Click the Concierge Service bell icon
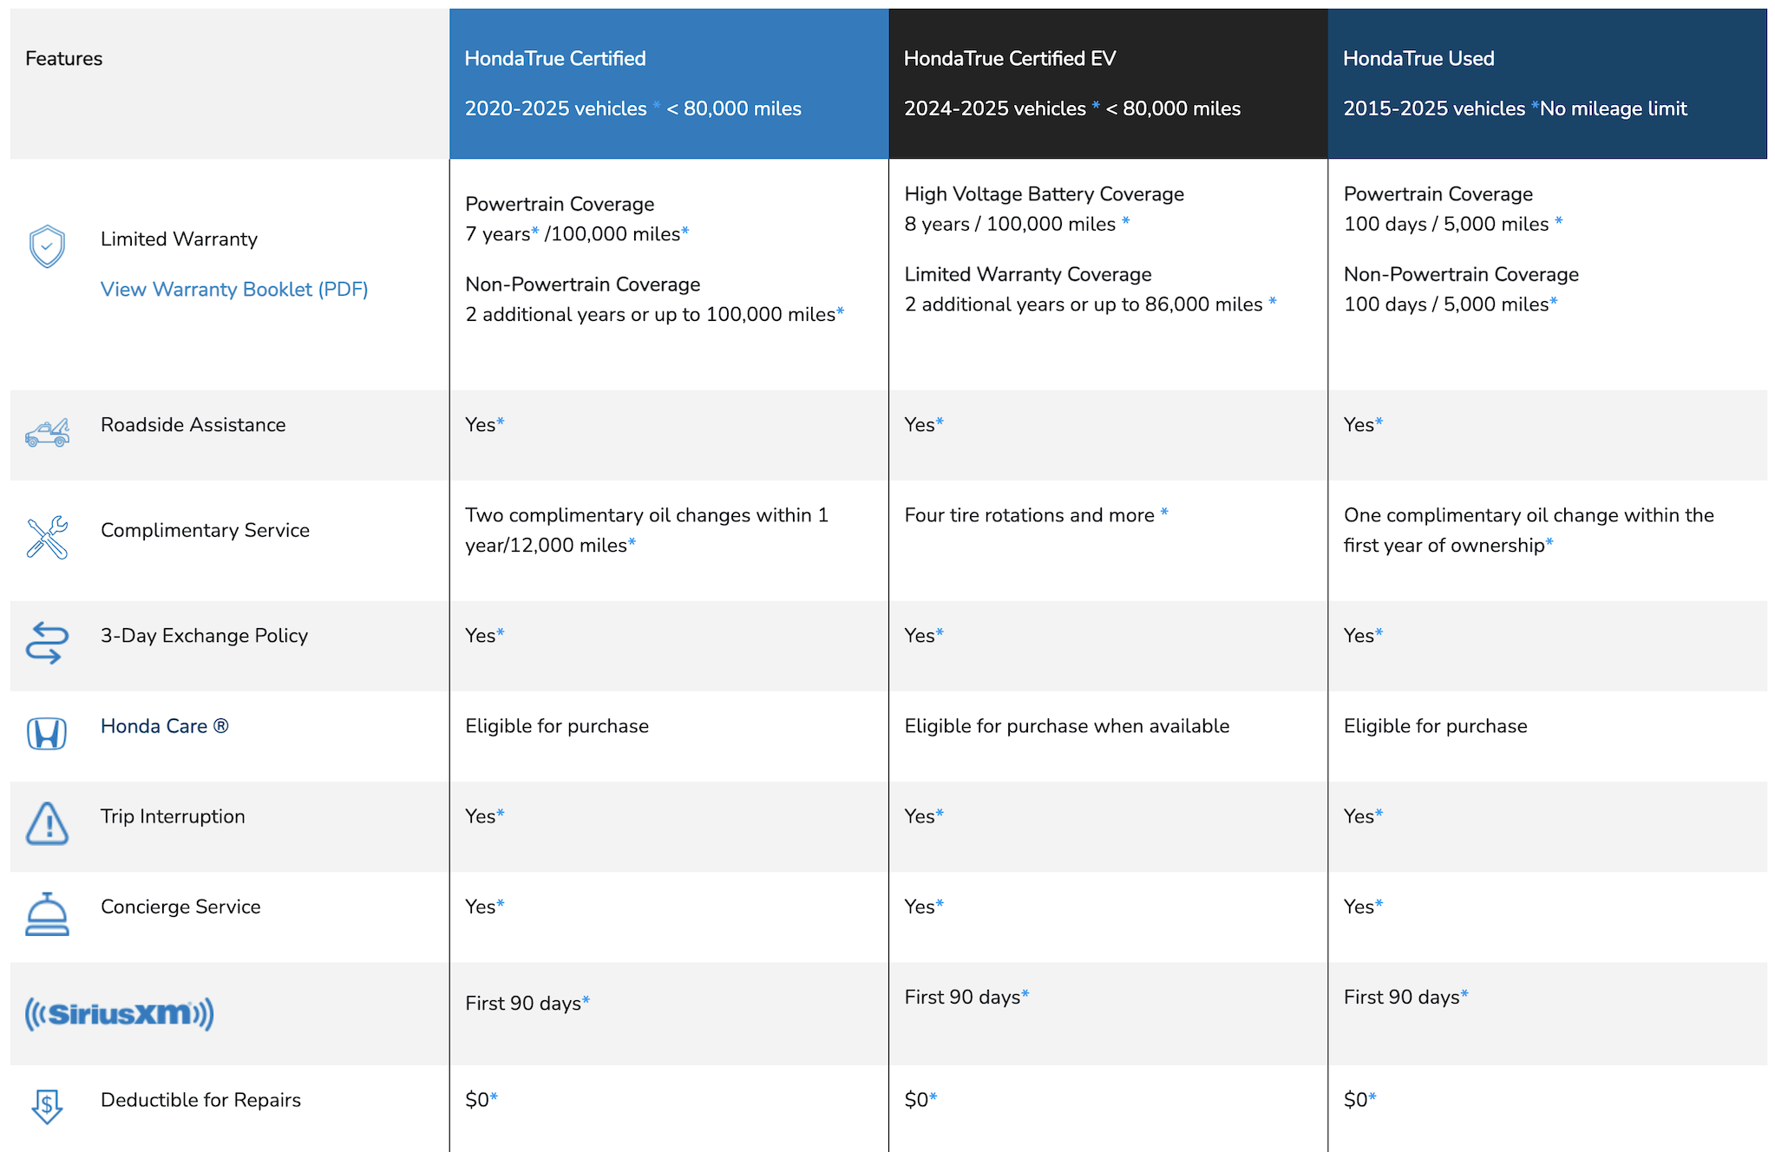The image size is (1775, 1152). click(x=47, y=914)
